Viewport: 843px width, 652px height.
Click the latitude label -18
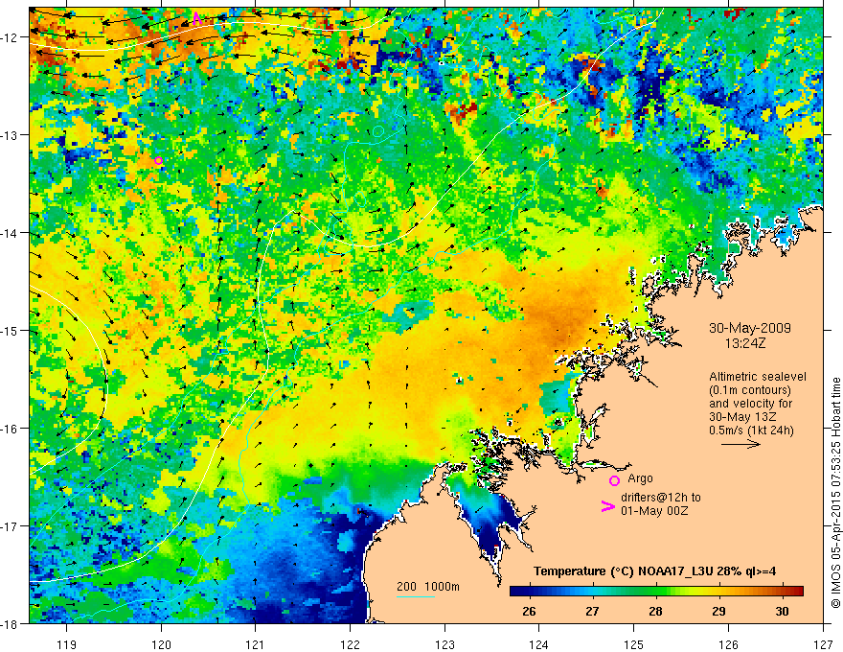point(10,623)
